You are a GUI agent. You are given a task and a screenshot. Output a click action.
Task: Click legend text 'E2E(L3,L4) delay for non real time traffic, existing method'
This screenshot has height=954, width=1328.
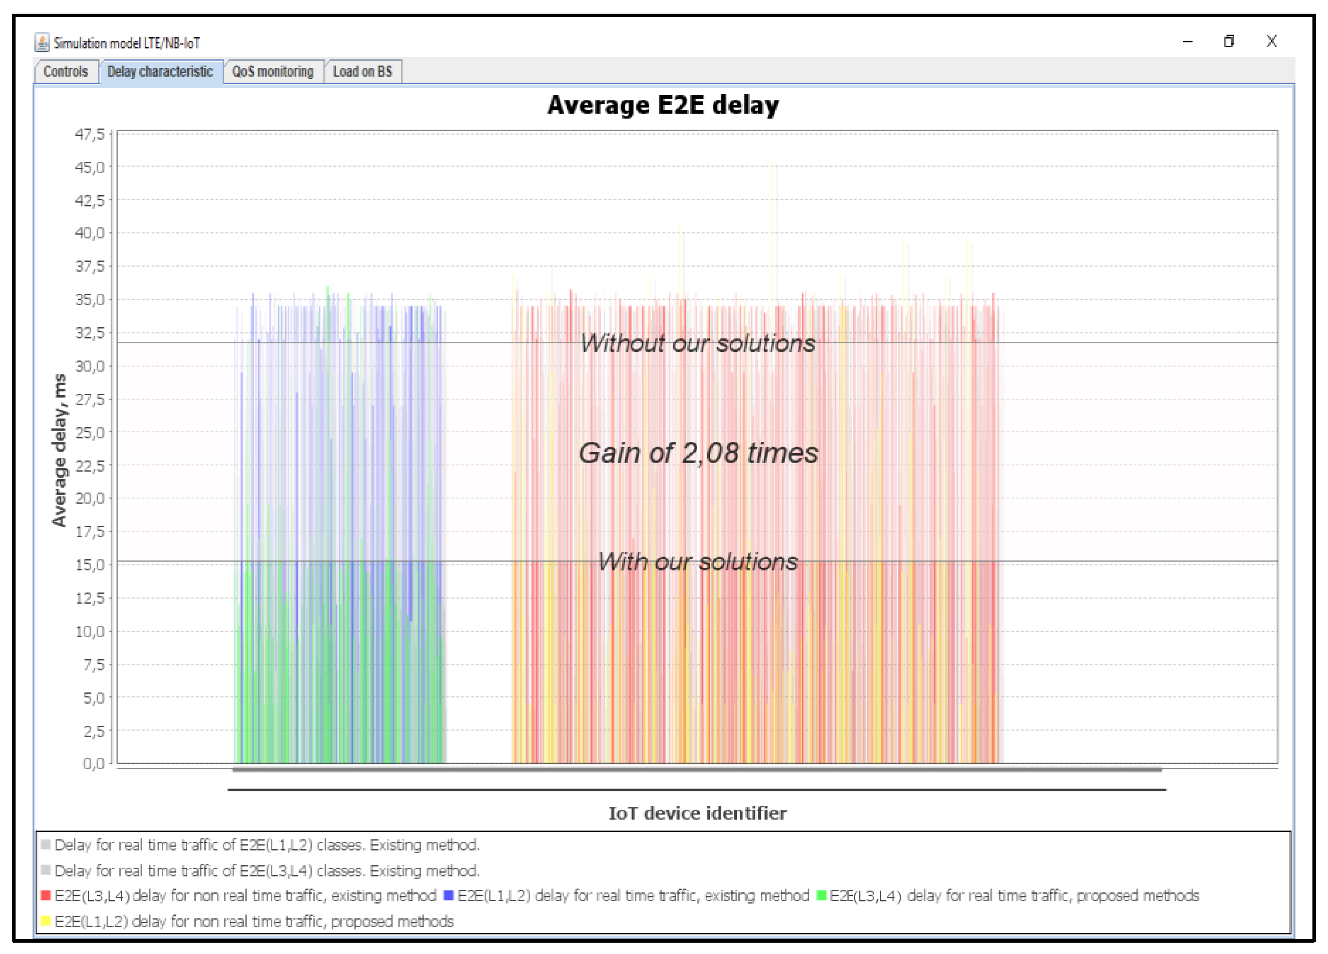245,896
